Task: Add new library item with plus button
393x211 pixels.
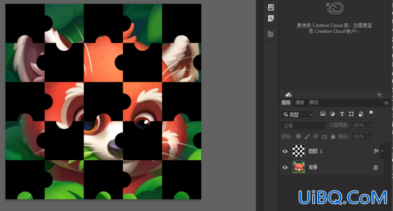Action: coord(380,95)
